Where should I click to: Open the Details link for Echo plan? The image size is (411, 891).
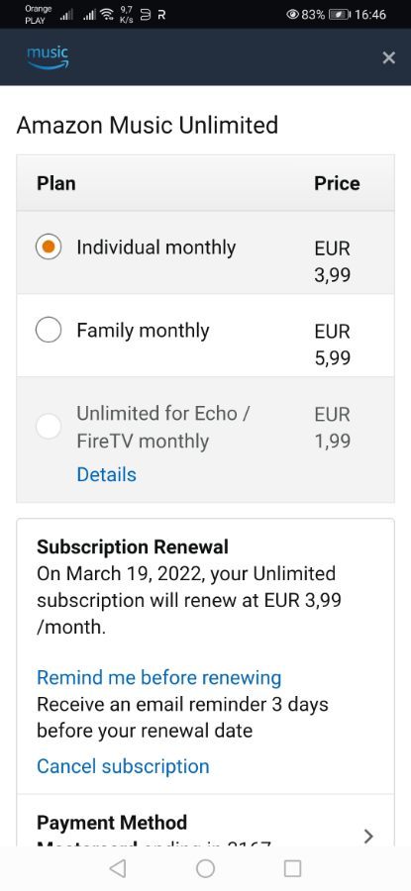[106, 474]
